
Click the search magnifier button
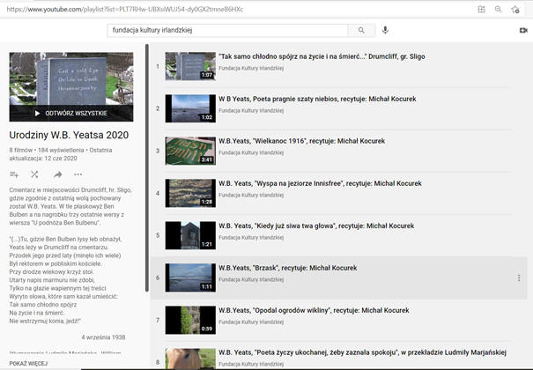(x=361, y=30)
